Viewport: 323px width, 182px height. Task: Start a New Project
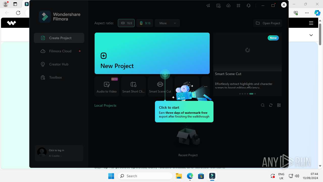[x=152, y=53]
